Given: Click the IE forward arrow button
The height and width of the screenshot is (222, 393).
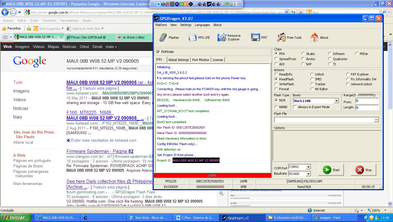Looking at the screenshot, I should click(13, 12).
